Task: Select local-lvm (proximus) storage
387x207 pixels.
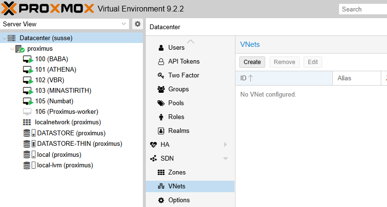Action: (x=65, y=165)
